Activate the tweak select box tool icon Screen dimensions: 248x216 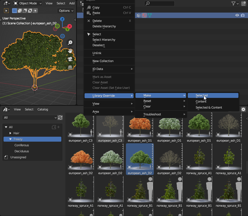tap(6, 11)
